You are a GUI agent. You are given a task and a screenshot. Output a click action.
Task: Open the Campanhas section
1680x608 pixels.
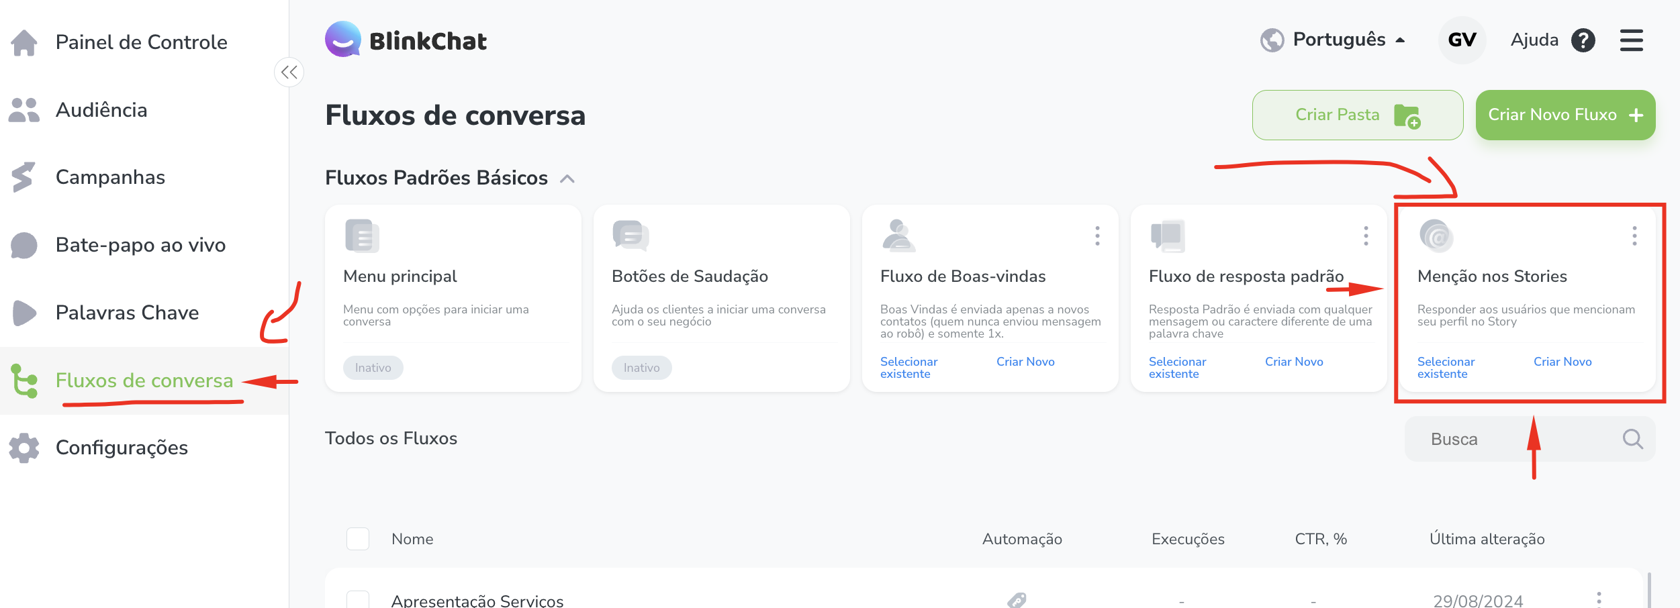(x=110, y=177)
